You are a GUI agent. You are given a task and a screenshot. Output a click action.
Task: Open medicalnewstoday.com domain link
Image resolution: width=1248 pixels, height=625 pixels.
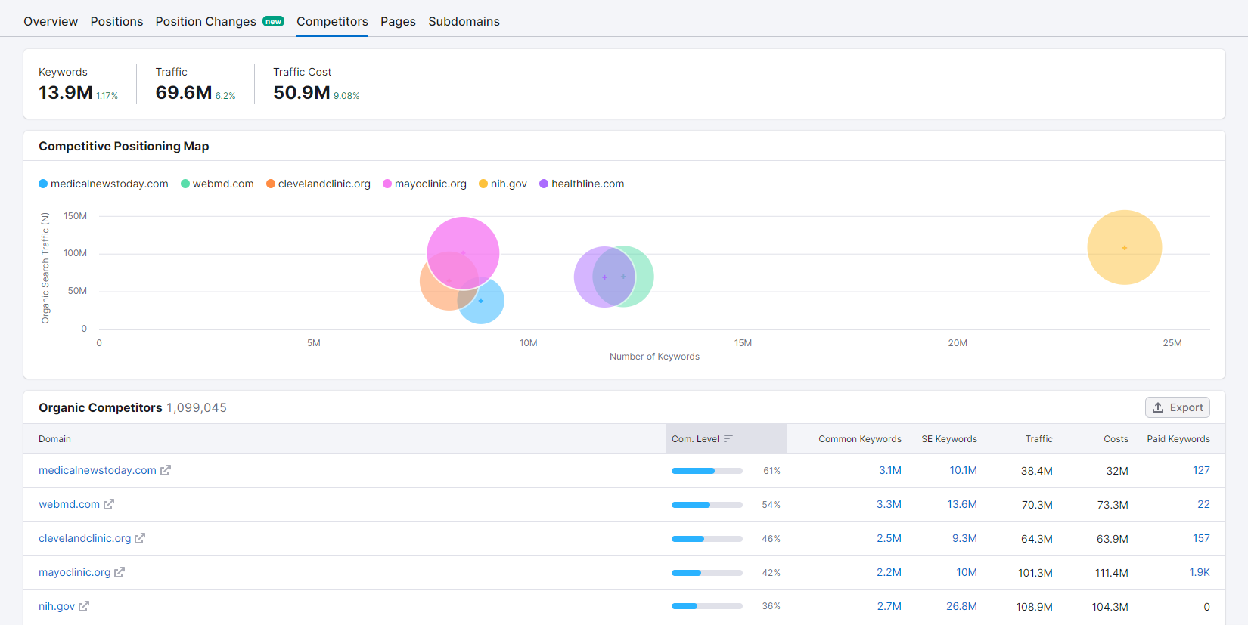(98, 470)
